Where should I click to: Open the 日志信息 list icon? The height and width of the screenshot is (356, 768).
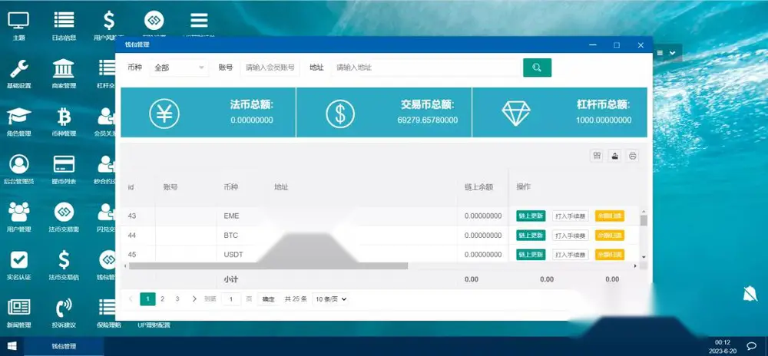click(65, 21)
